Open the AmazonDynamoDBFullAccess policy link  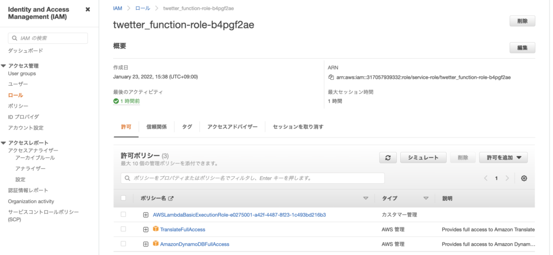pos(194,244)
